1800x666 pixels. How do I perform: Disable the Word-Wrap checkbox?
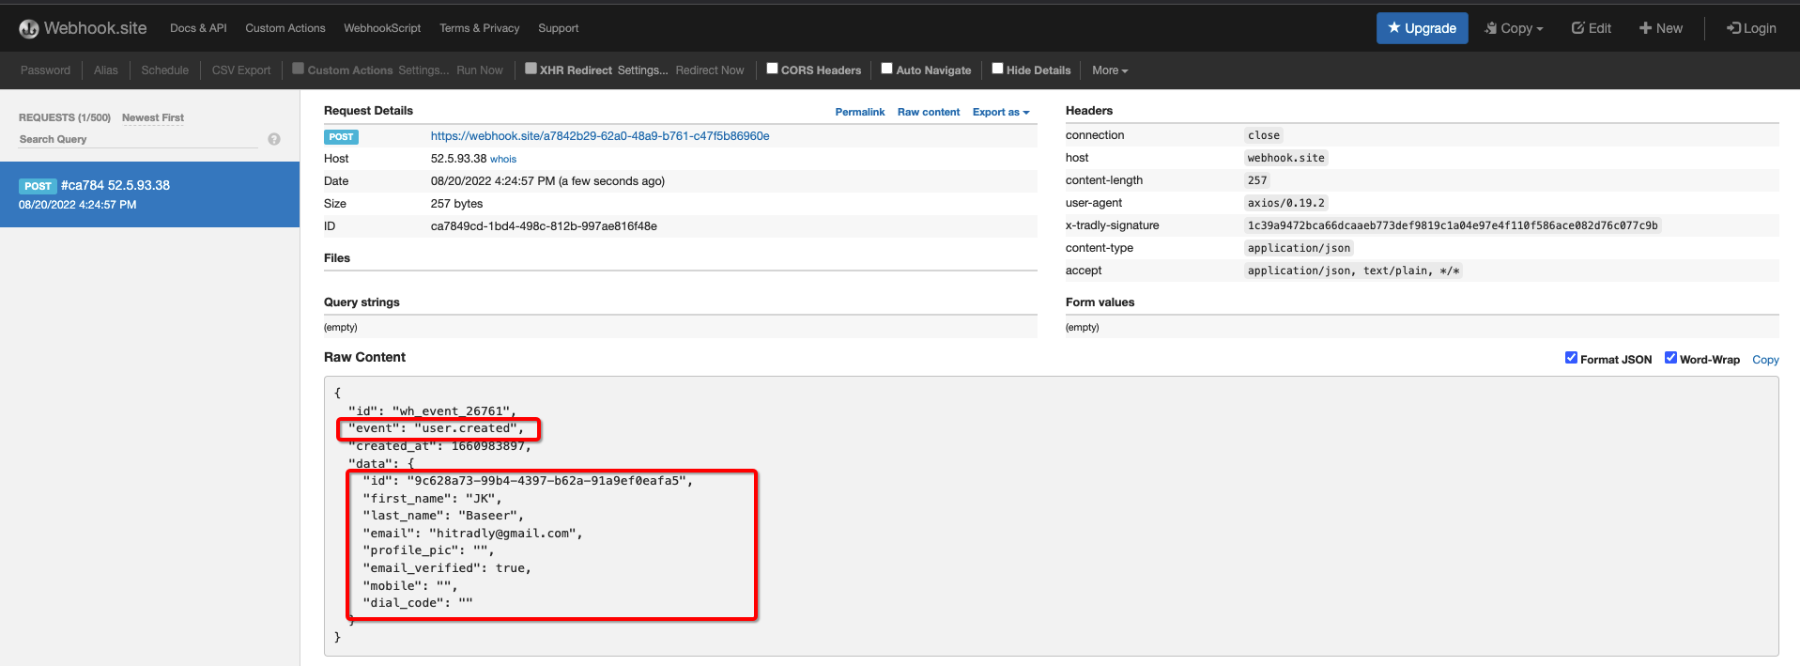pyautogui.click(x=1670, y=358)
